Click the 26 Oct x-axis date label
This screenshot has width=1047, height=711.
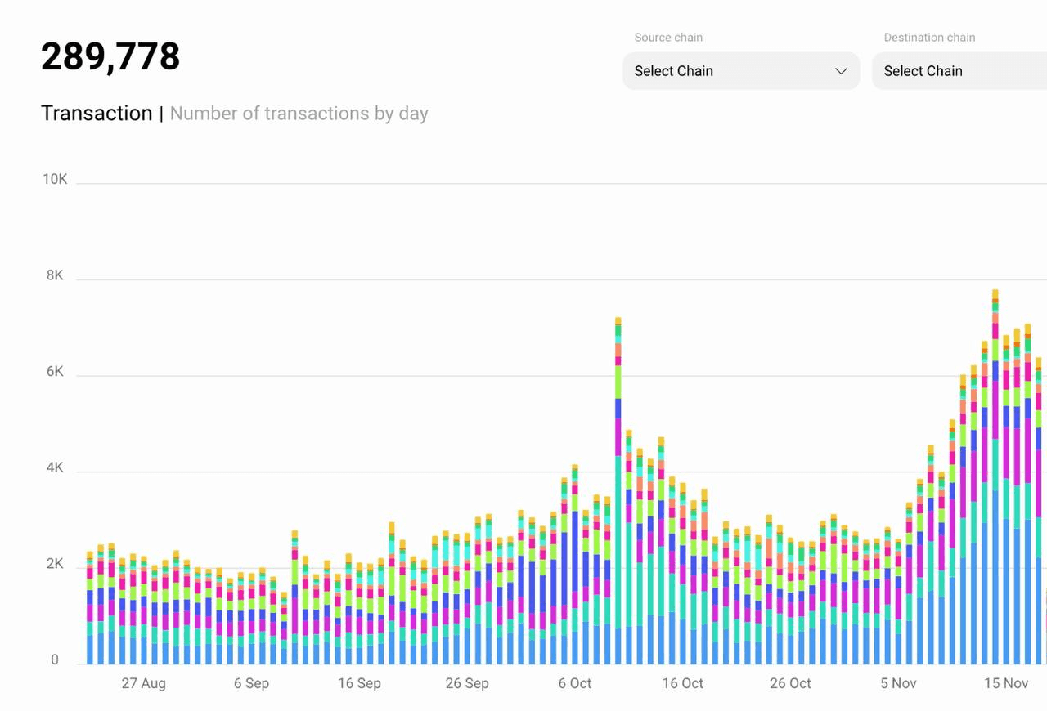(790, 683)
